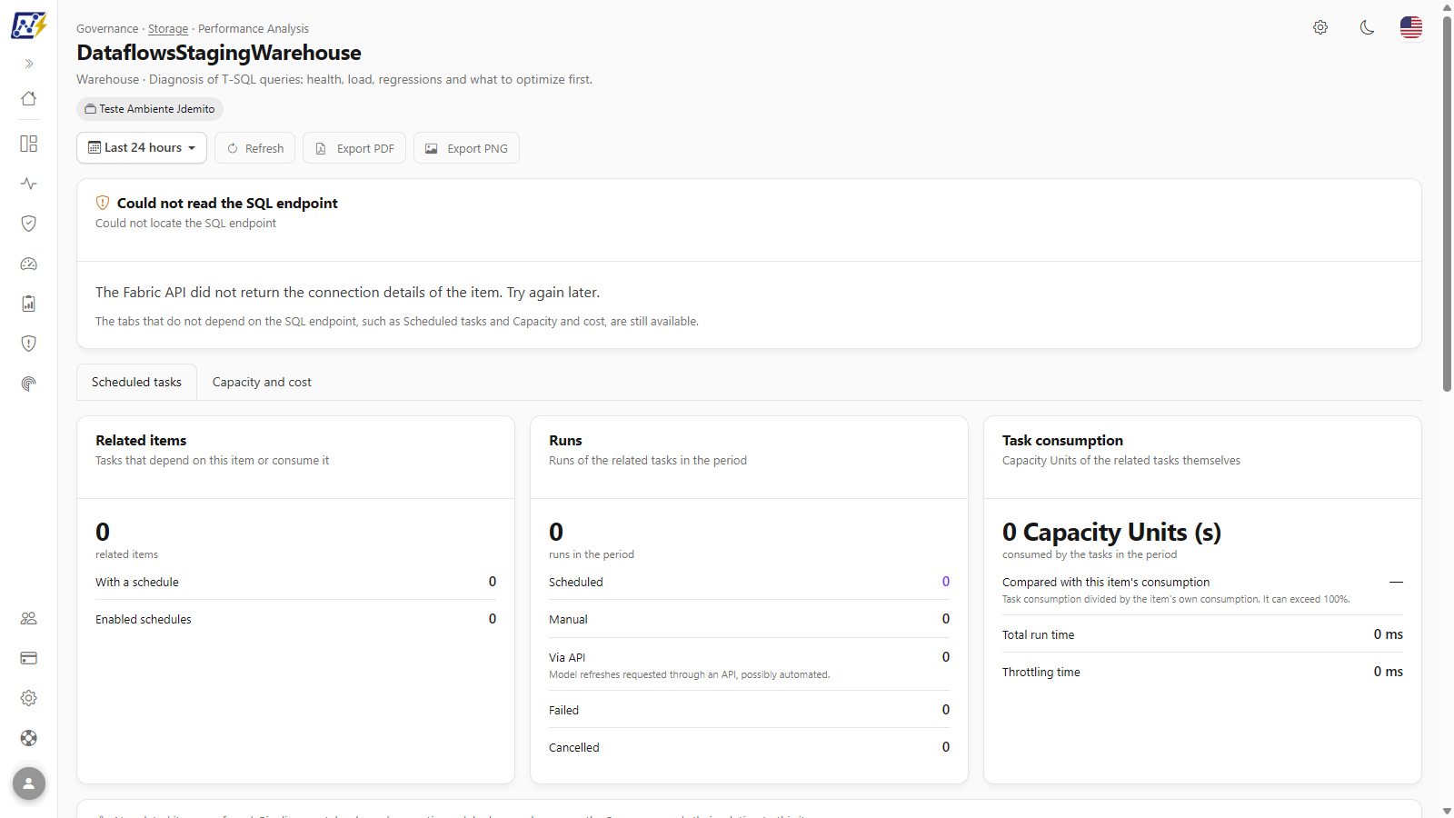Screen dimensions: 1454x818
Task: Open the shield alert icon in sidebar
Action: (29, 344)
